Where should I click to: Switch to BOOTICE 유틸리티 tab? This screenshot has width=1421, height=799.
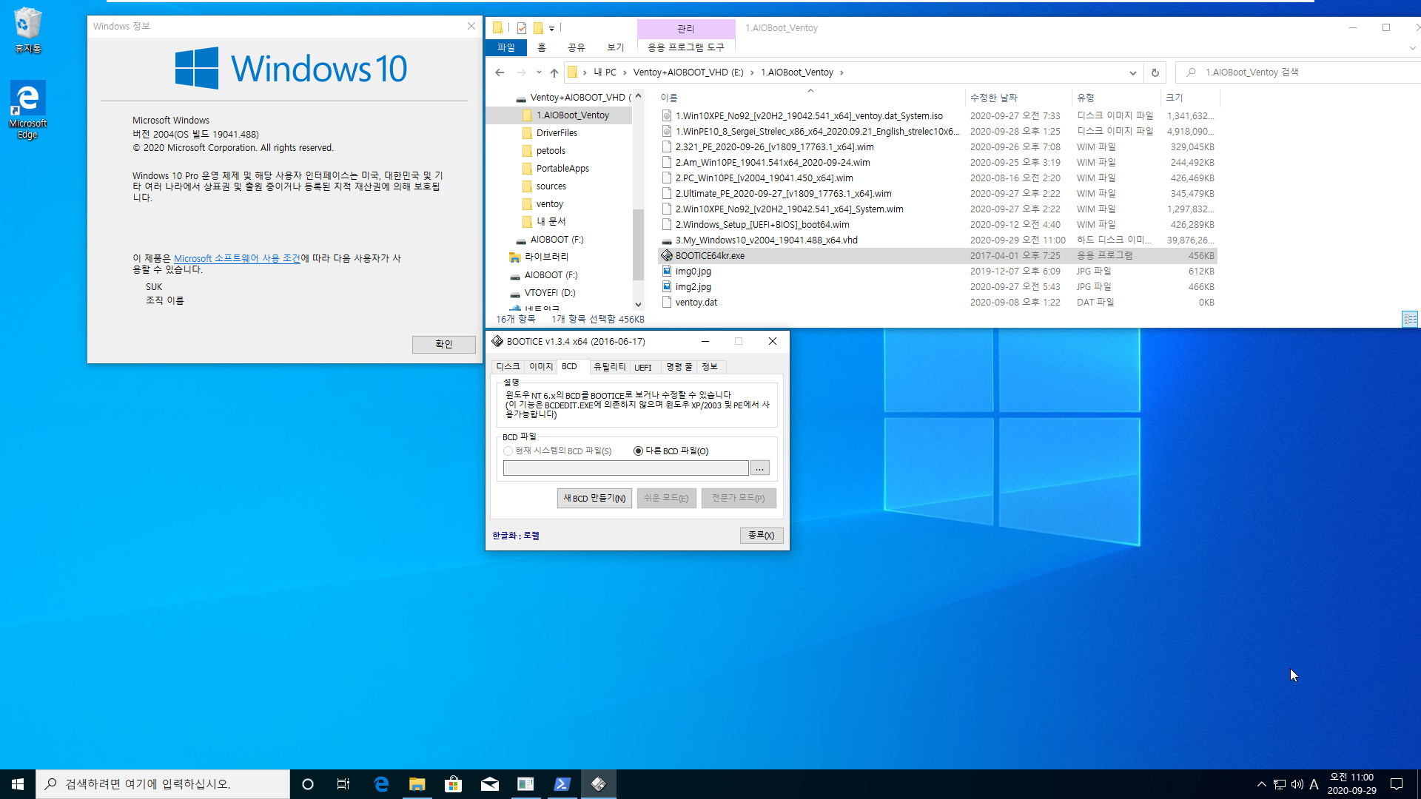[x=609, y=367]
